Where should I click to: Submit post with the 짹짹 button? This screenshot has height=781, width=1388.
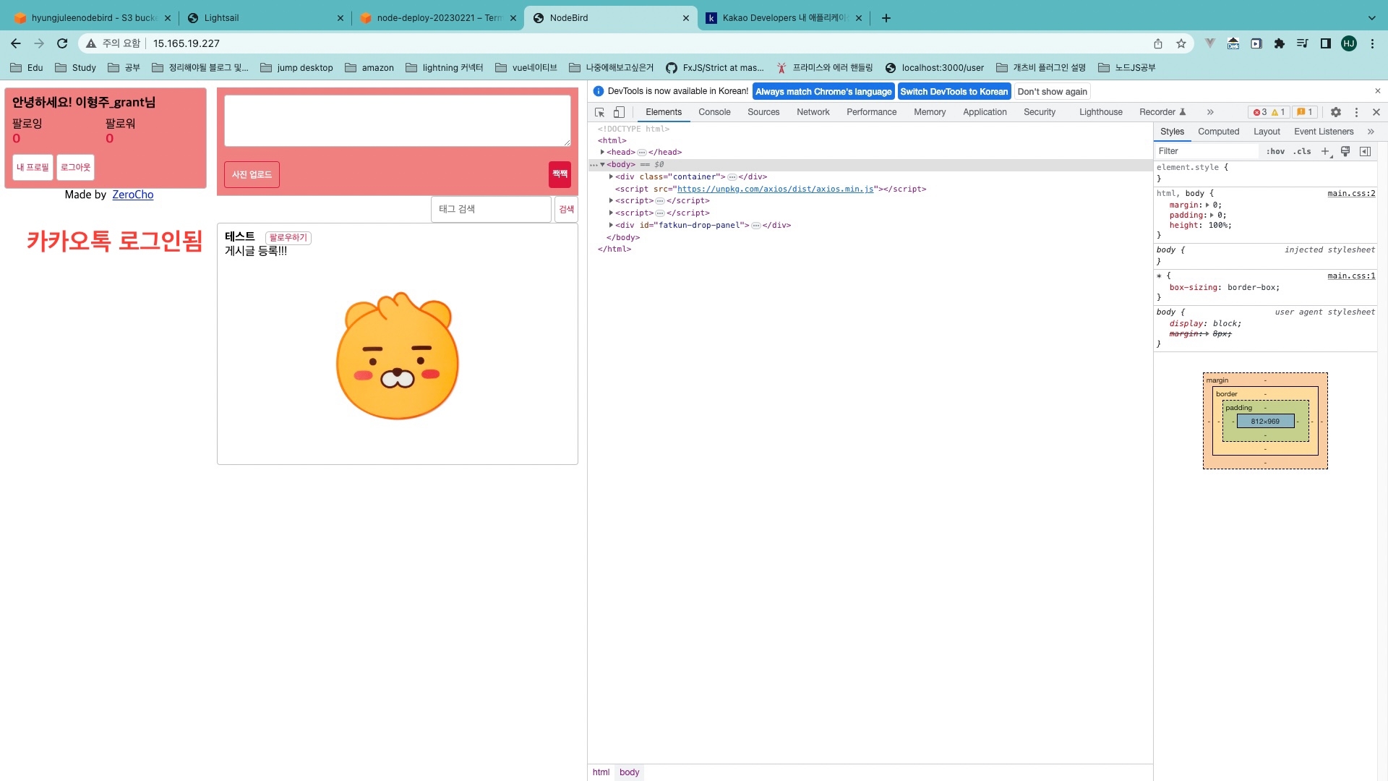[560, 174]
